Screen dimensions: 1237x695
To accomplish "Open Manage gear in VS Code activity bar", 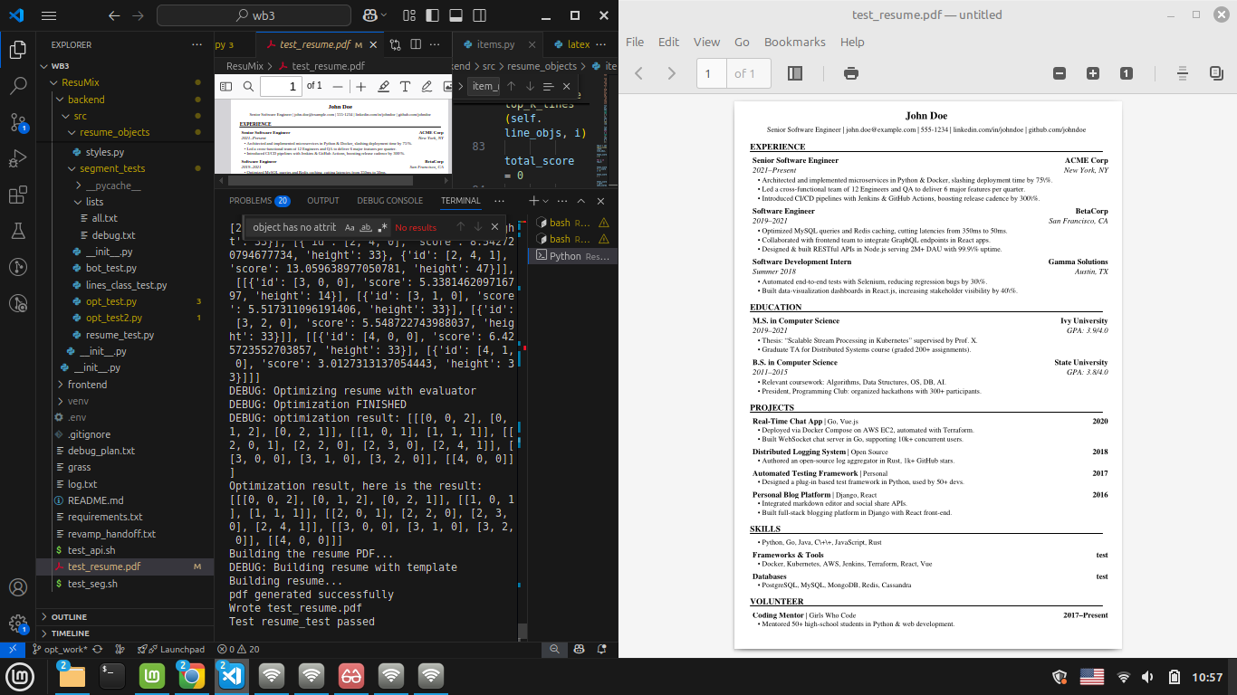I will pyautogui.click(x=17, y=624).
